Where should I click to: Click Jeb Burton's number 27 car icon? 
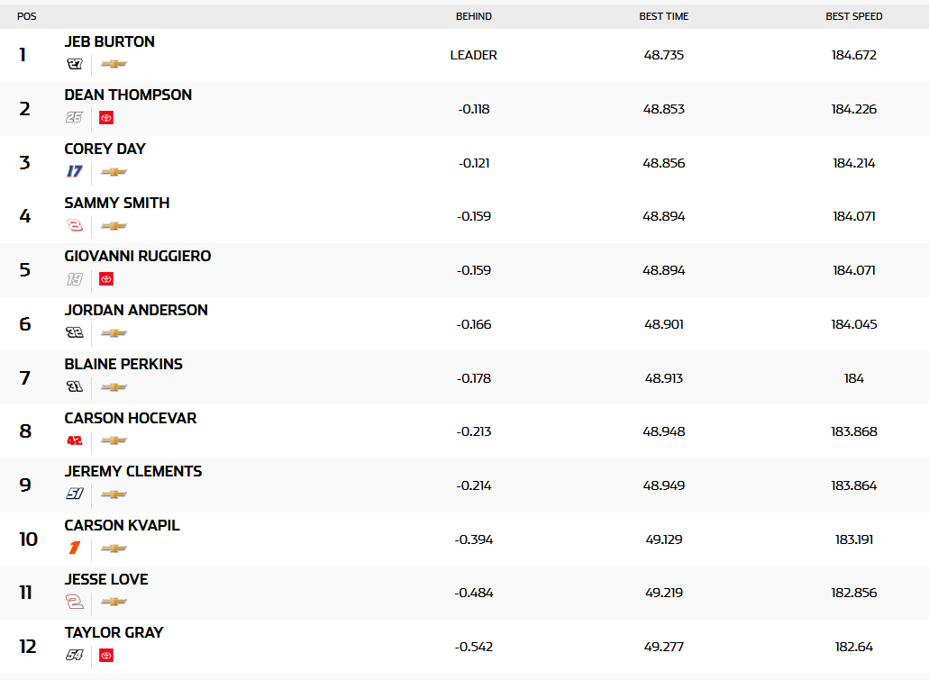[x=75, y=64]
